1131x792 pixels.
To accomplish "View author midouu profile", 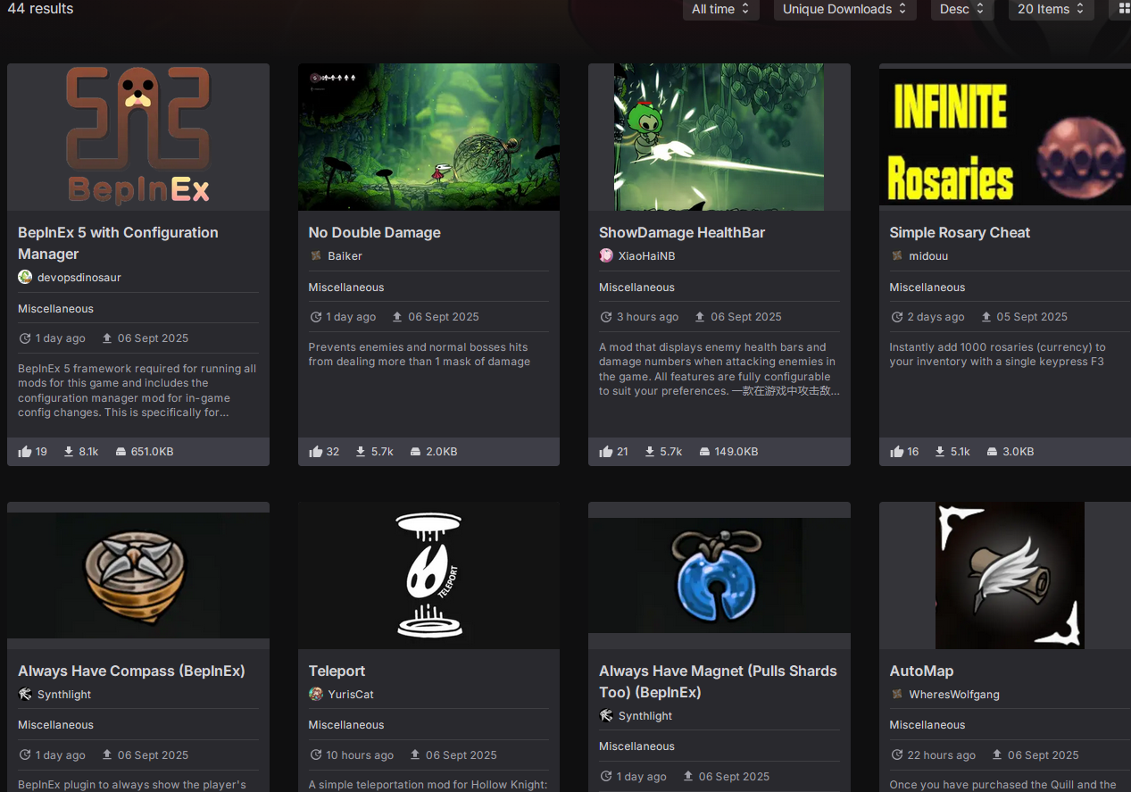I will pyautogui.click(x=928, y=255).
